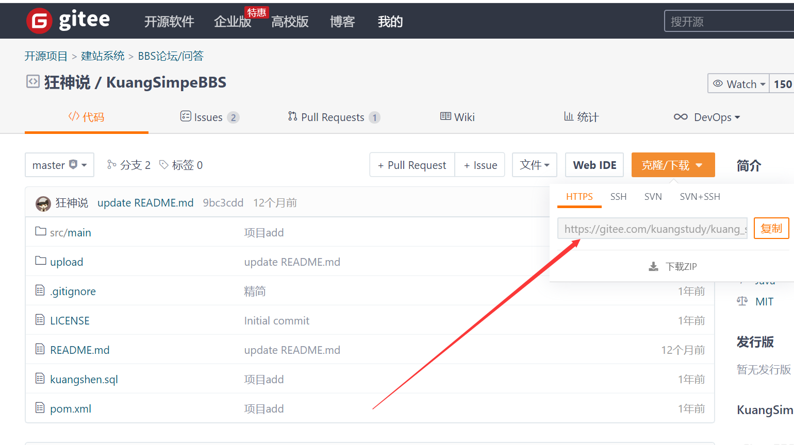This screenshot has width=794, height=445.
Task: Open the Pull Requests tab
Action: click(334, 117)
